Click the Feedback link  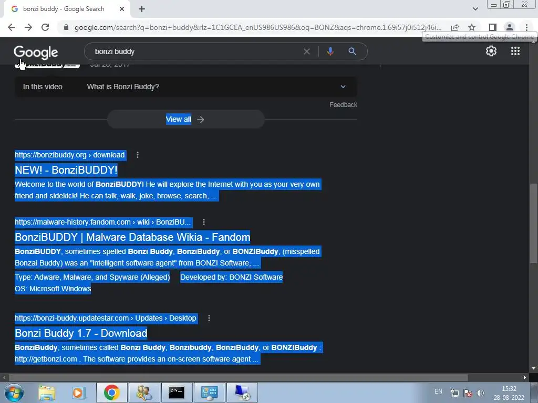coord(343,105)
